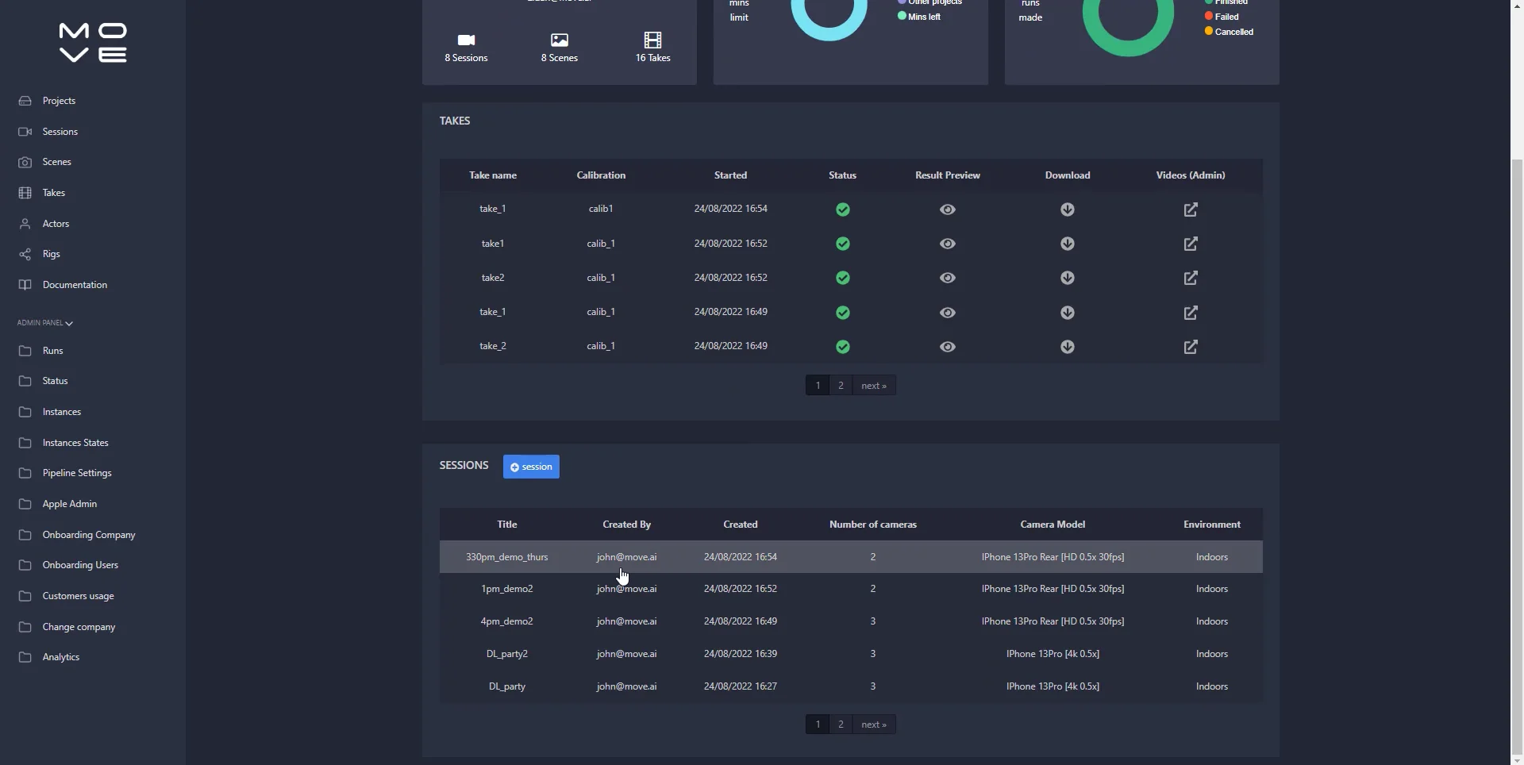Image resolution: width=1524 pixels, height=765 pixels.
Task: Go to page 2 of sessions
Action: click(x=841, y=725)
